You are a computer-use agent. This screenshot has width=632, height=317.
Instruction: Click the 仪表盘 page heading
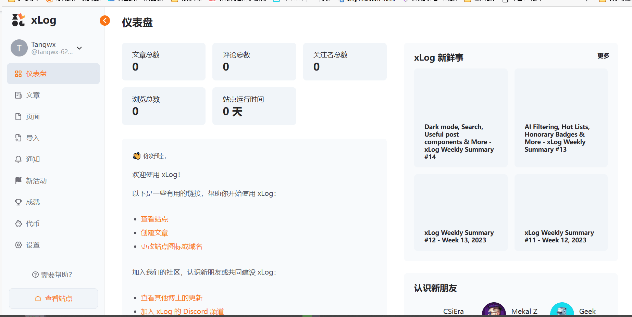point(137,23)
